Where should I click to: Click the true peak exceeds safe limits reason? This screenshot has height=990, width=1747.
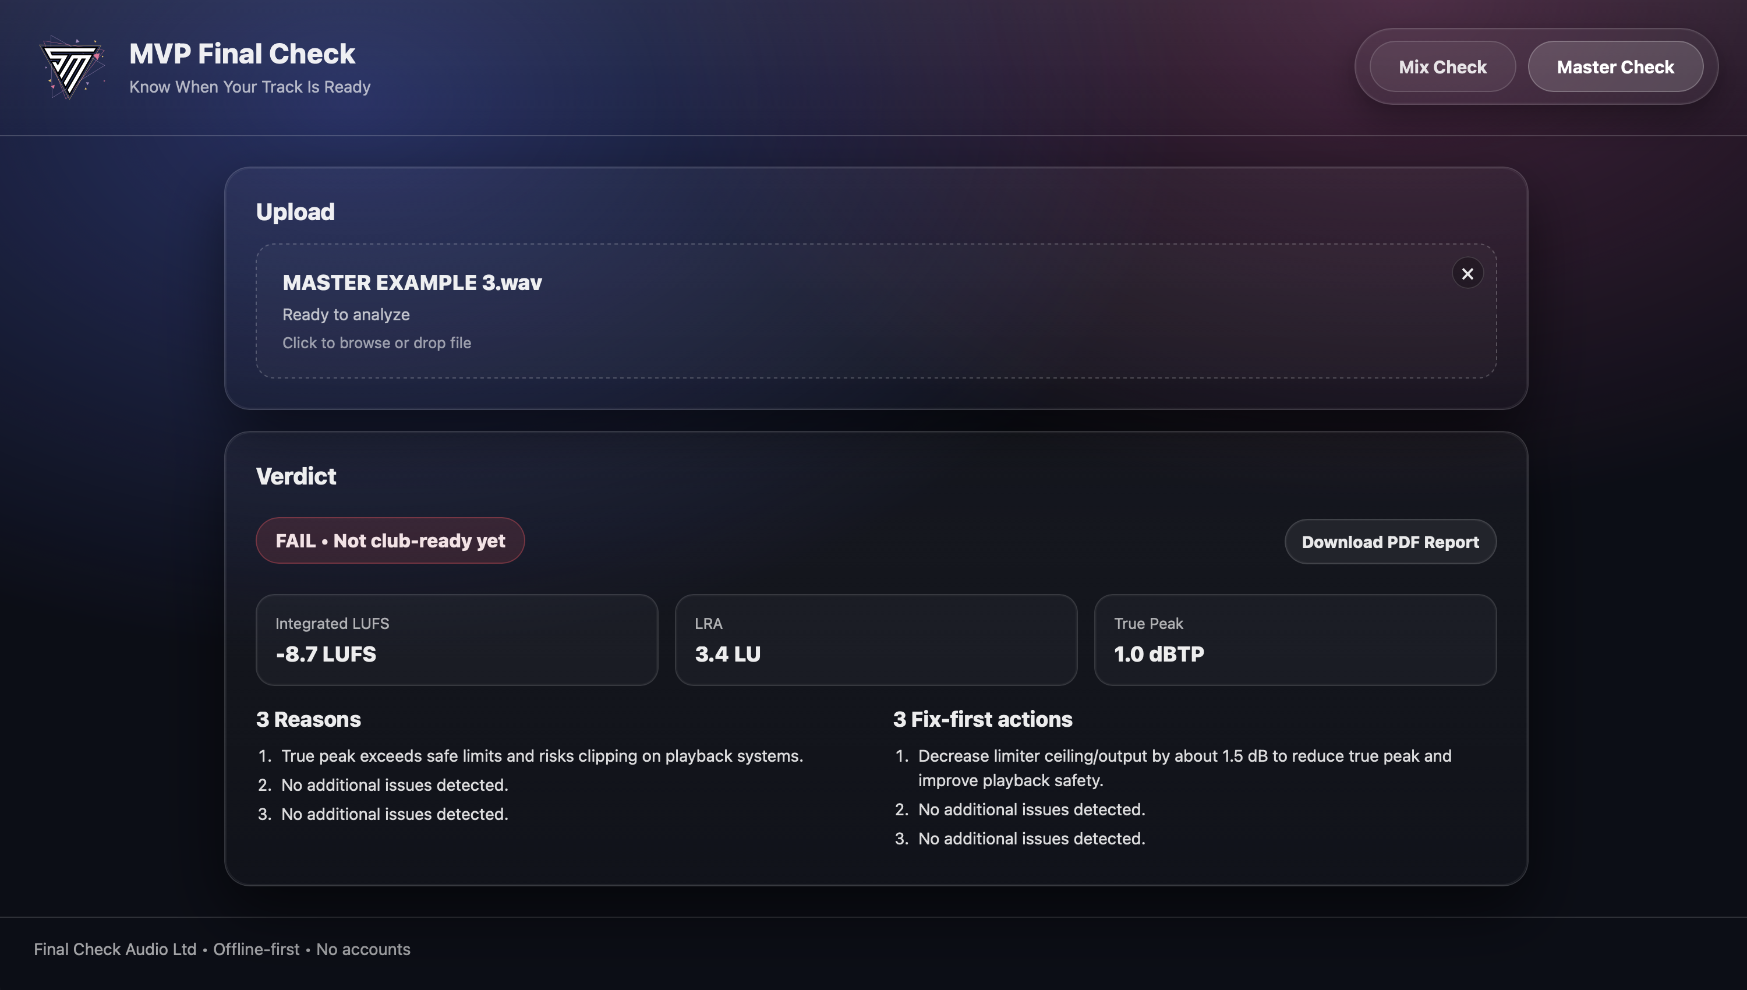point(542,756)
